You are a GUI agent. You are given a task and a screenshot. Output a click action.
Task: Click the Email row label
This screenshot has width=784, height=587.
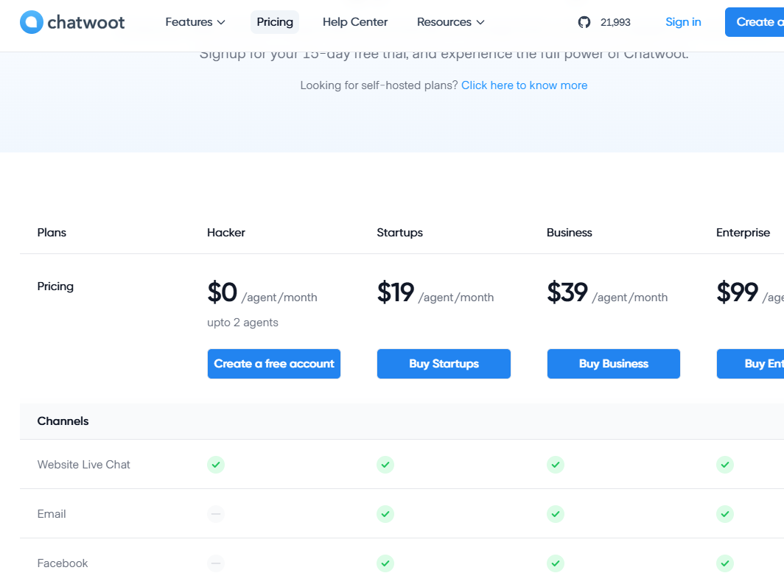coord(52,514)
